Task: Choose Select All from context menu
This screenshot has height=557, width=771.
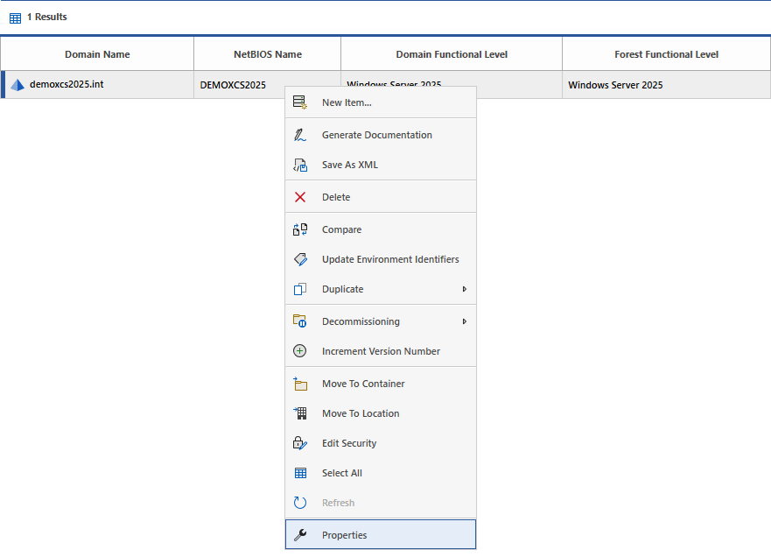Action: coord(341,473)
